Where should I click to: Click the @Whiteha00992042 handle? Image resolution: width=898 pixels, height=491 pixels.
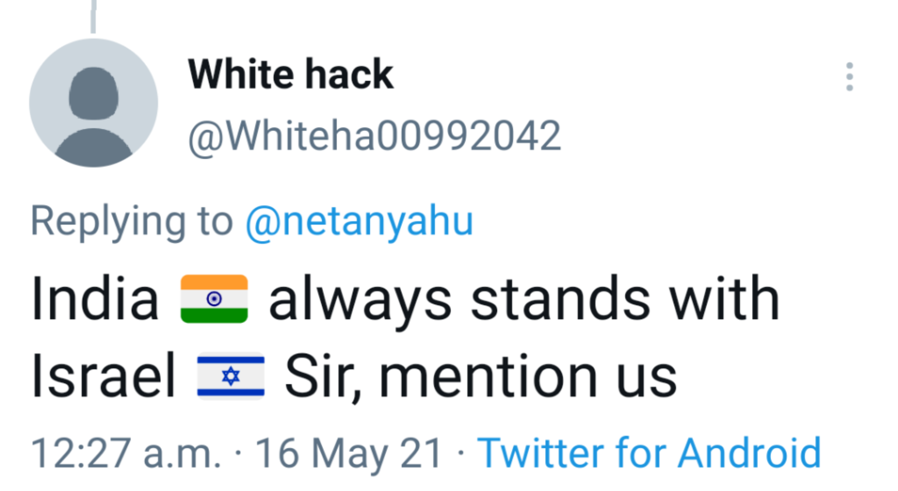point(374,136)
